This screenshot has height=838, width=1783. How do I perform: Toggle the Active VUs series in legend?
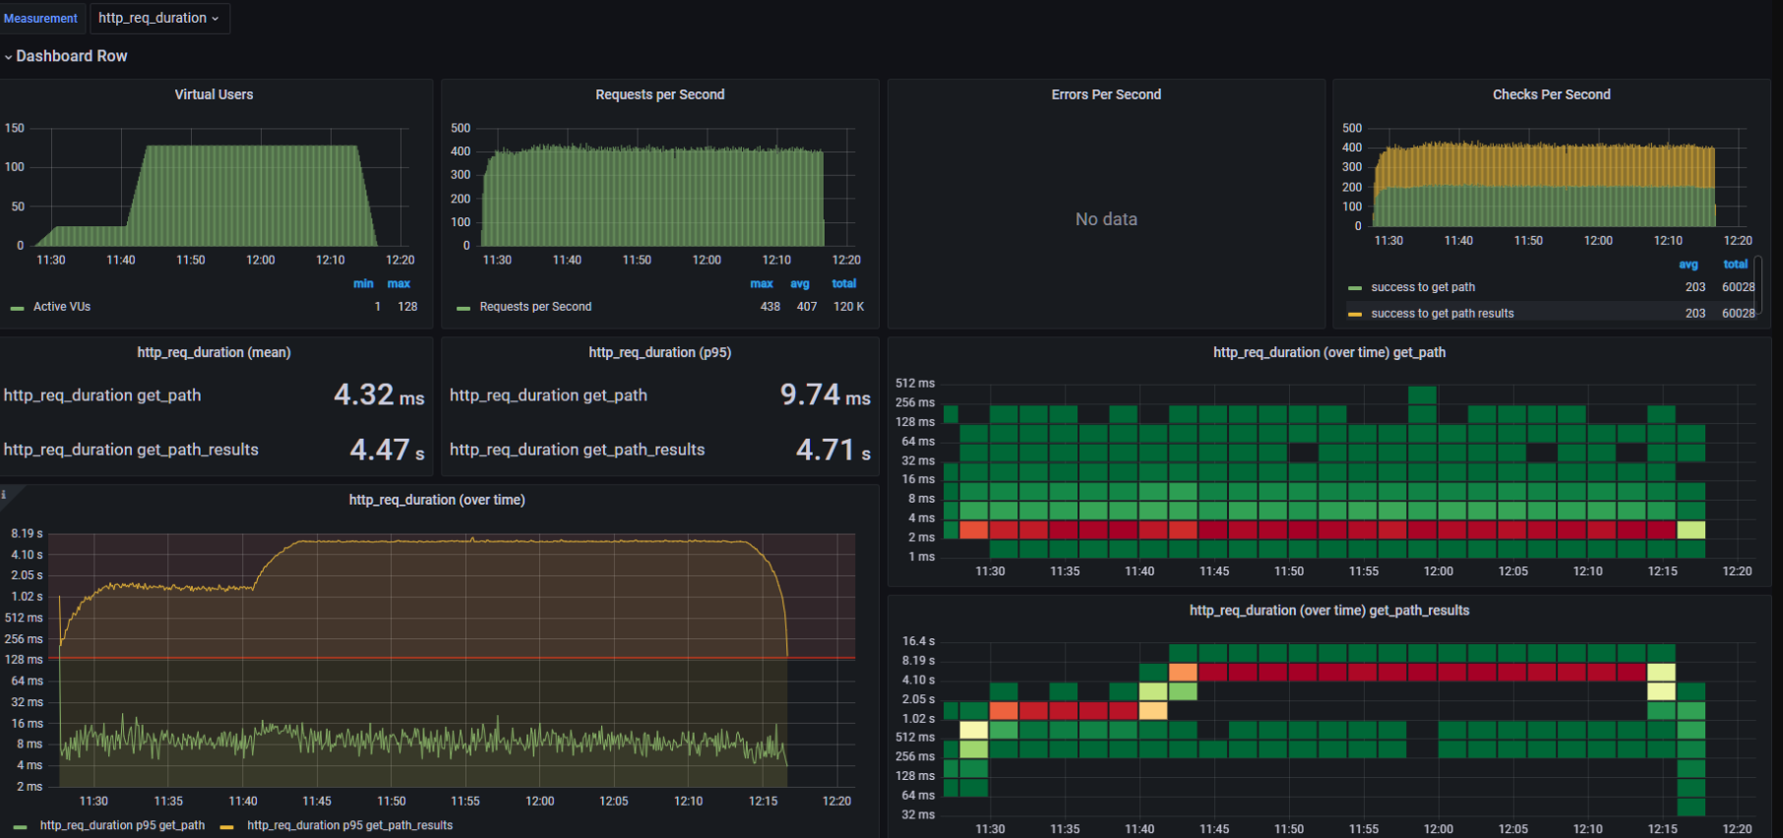click(62, 307)
